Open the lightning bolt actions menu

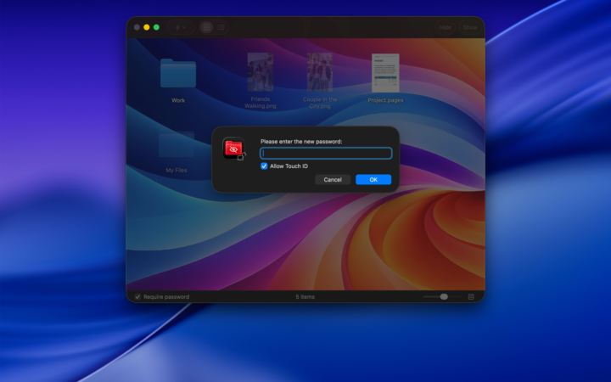(181, 27)
